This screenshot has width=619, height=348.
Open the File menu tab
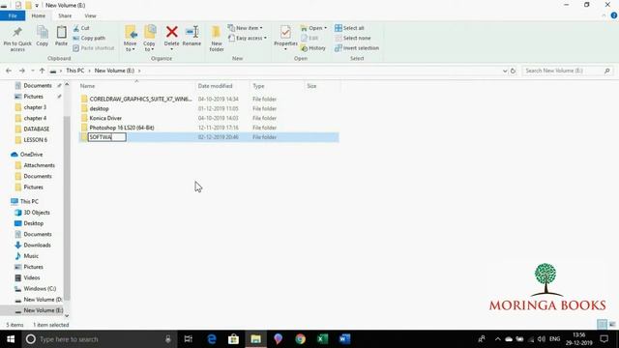click(13, 15)
